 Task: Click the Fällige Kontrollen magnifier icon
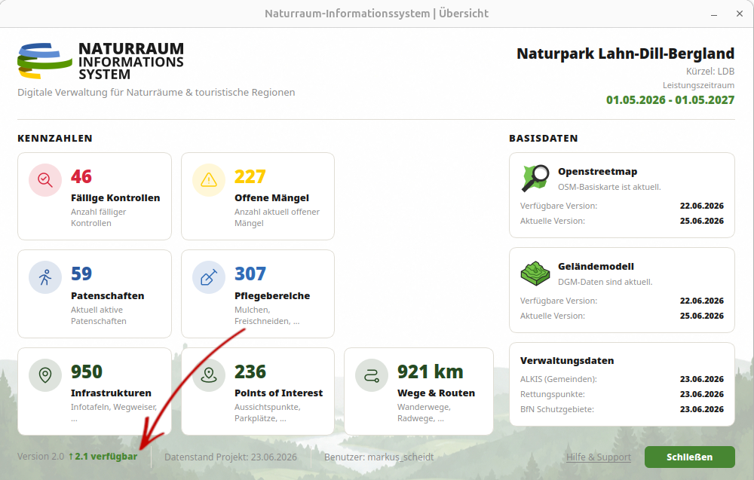pyautogui.click(x=45, y=180)
